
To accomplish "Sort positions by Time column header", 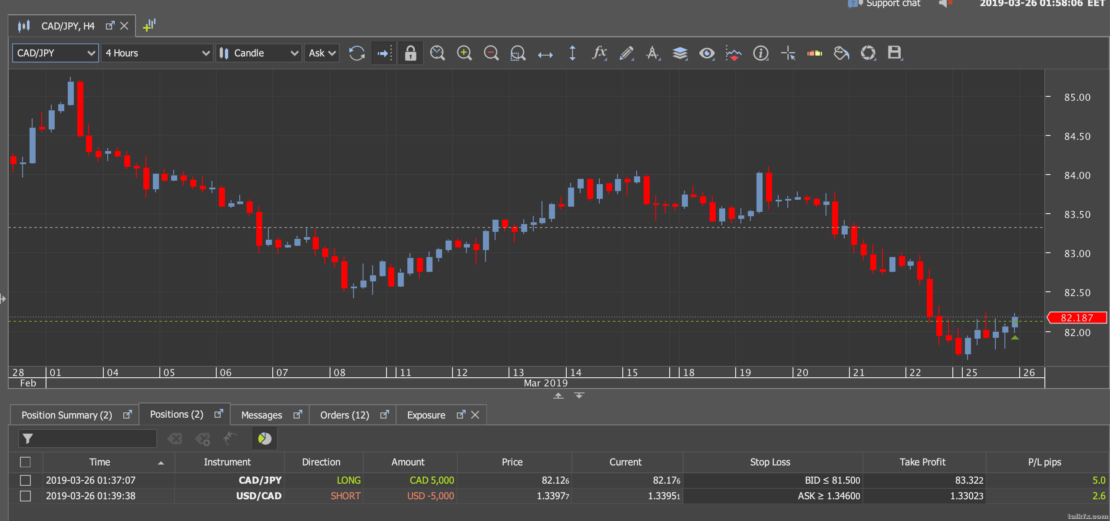I will point(109,462).
